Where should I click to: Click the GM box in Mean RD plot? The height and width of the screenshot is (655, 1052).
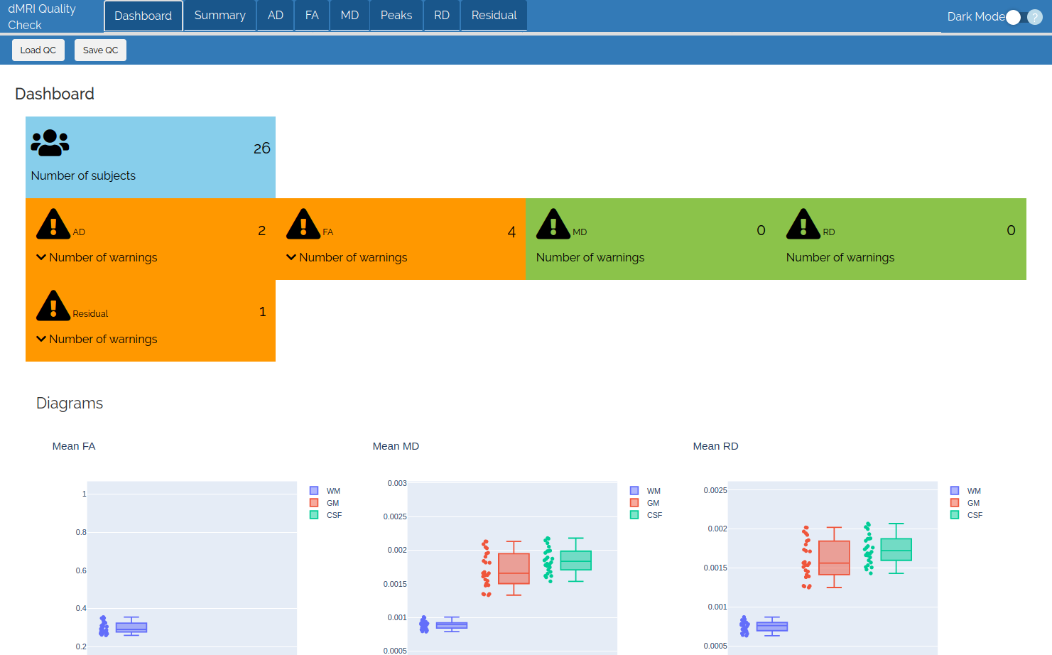click(834, 558)
